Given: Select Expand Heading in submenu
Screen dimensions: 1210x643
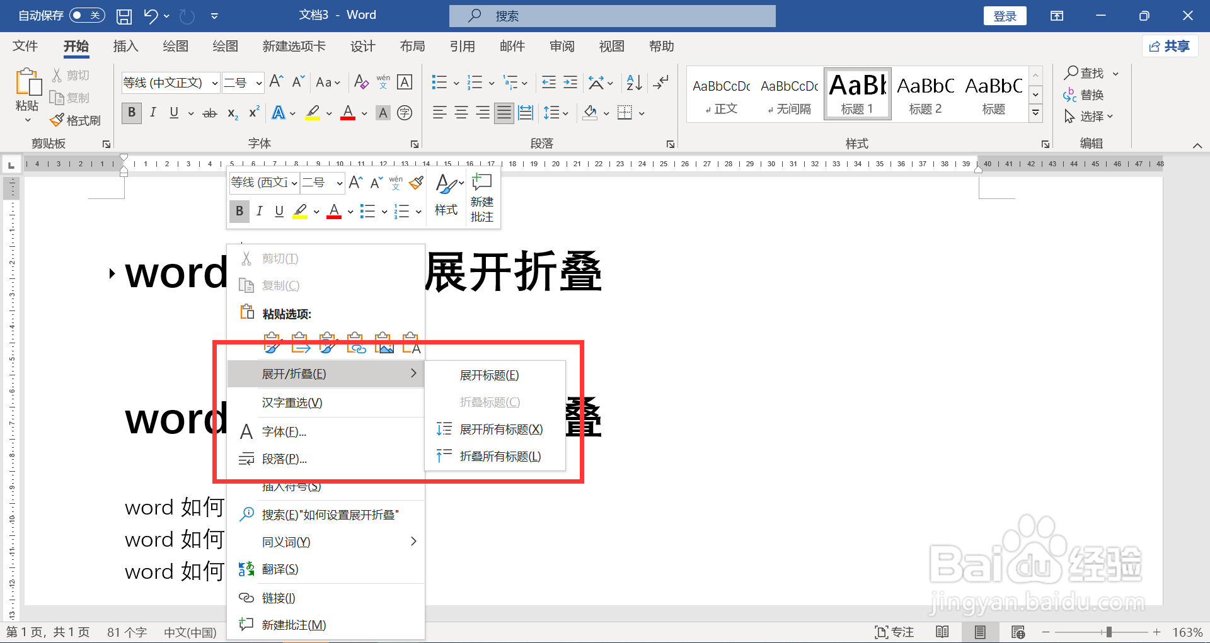Looking at the screenshot, I should (495, 375).
